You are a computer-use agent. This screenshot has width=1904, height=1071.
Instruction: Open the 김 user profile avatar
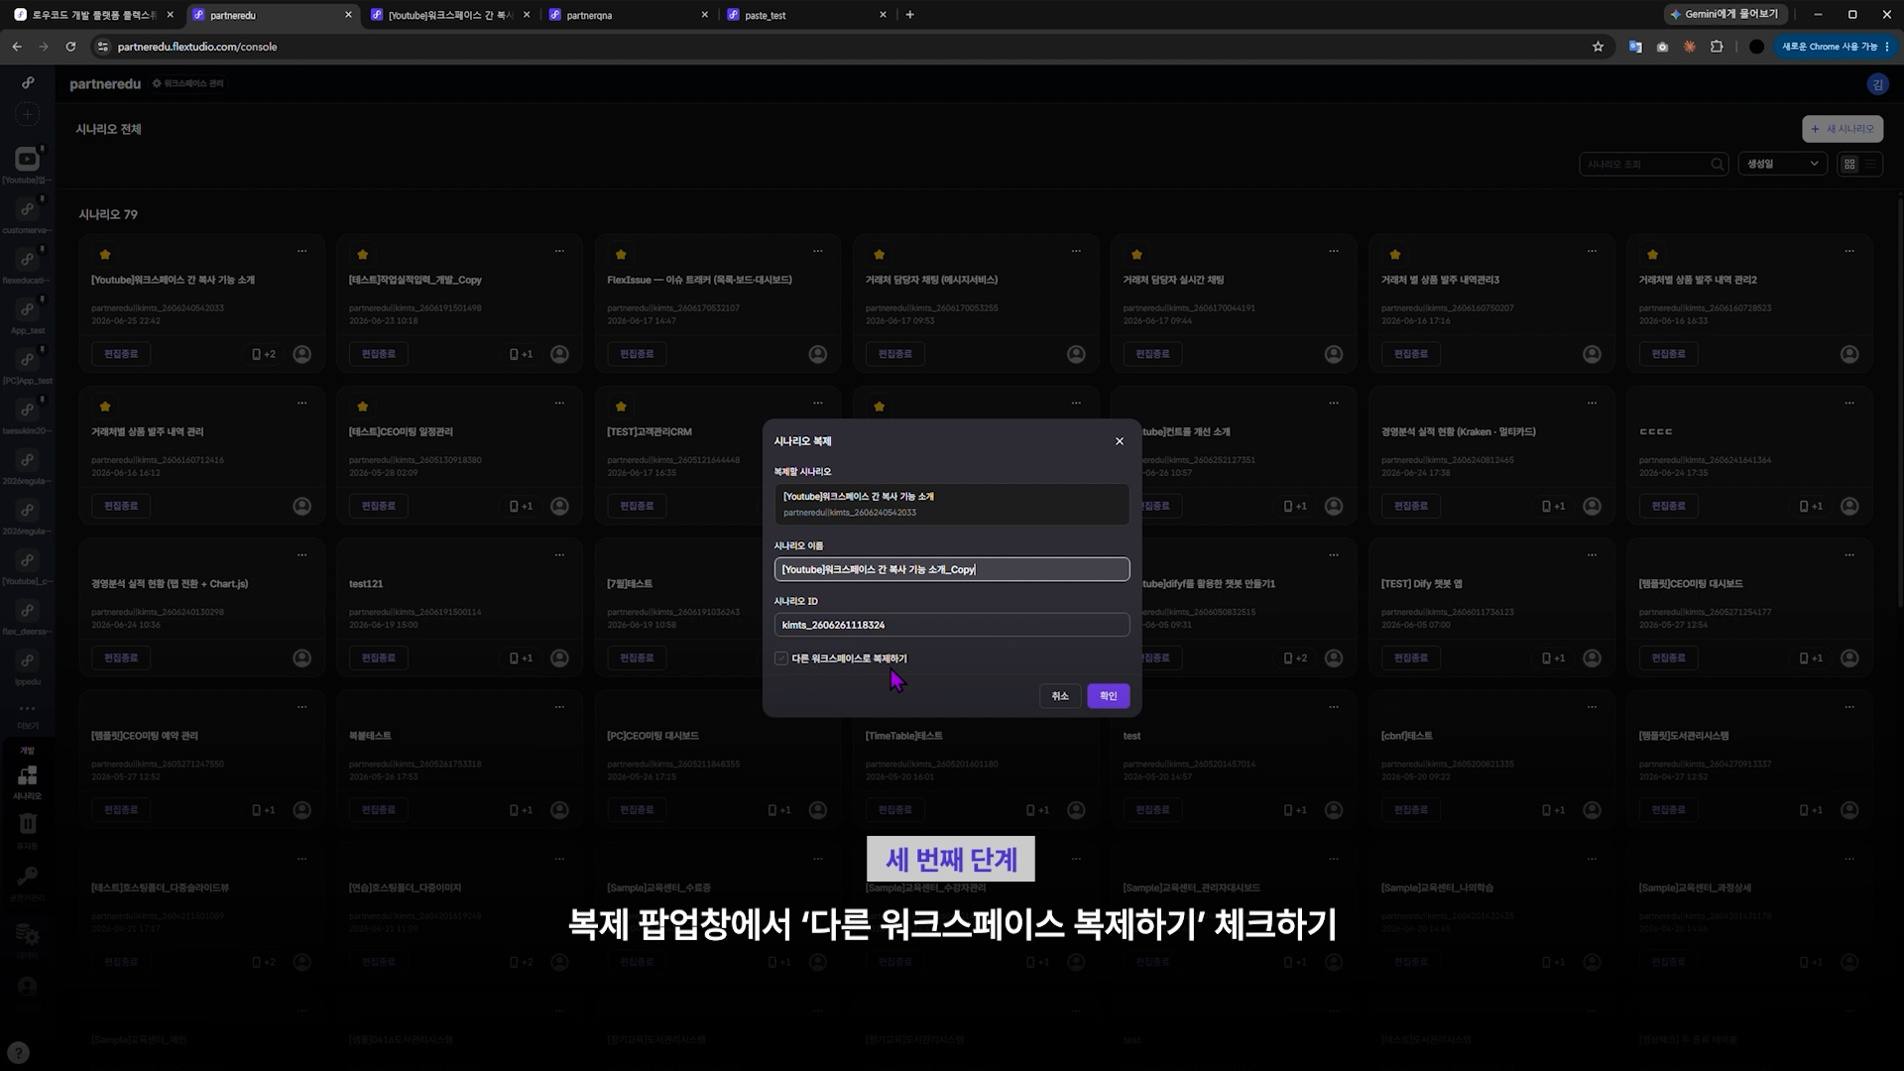[x=1877, y=84]
